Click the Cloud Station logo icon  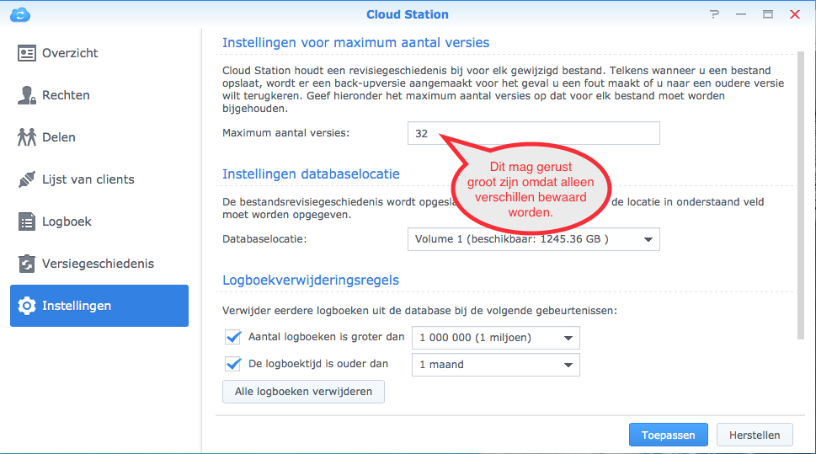coord(20,14)
